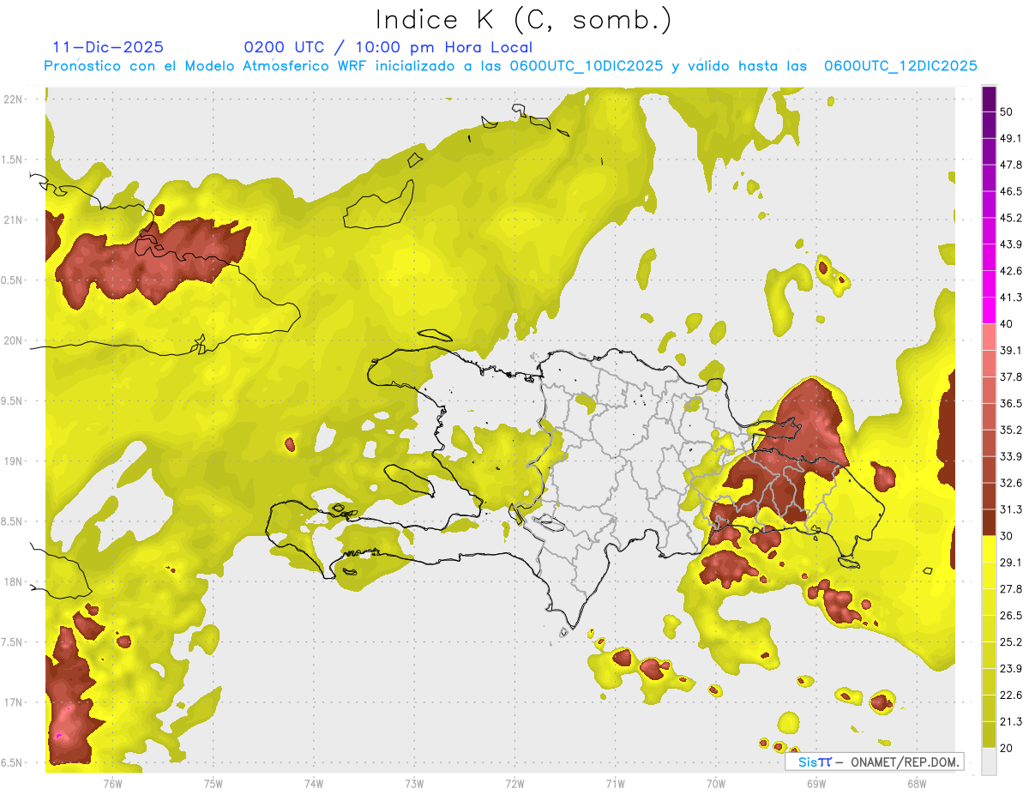Click the longitude axis label '73W'
The height and width of the screenshot is (795, 1029).
[414, 783]
